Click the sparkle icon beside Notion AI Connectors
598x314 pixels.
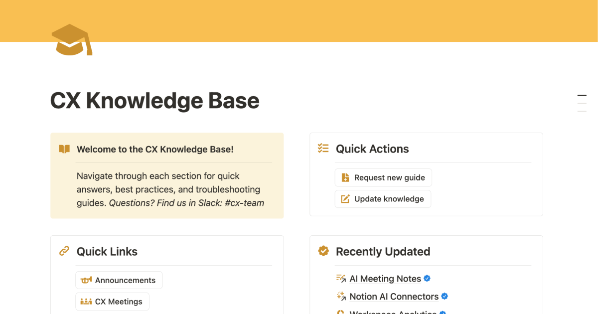[x=341, y=296]
